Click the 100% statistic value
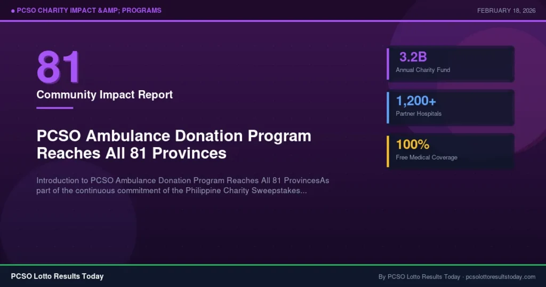The image size is (546, 287). point(412,145)
